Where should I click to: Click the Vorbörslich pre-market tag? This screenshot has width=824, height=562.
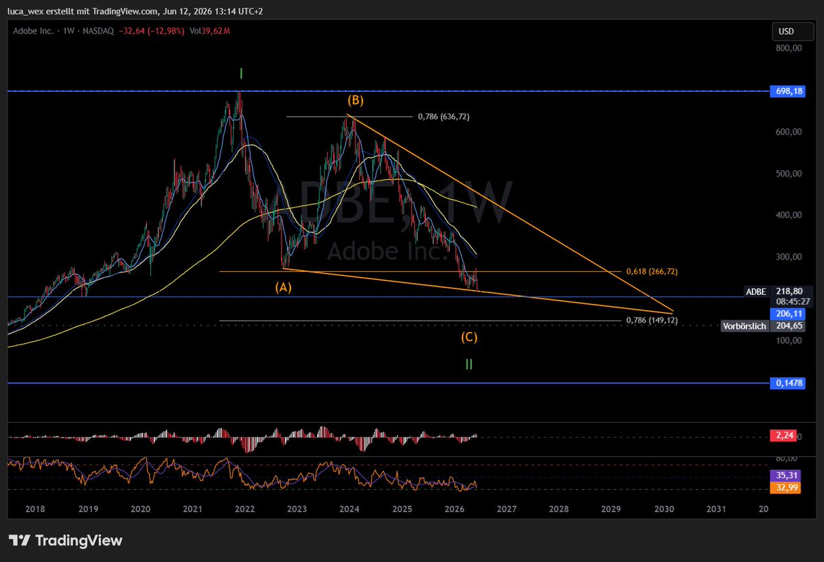[744, 326]
